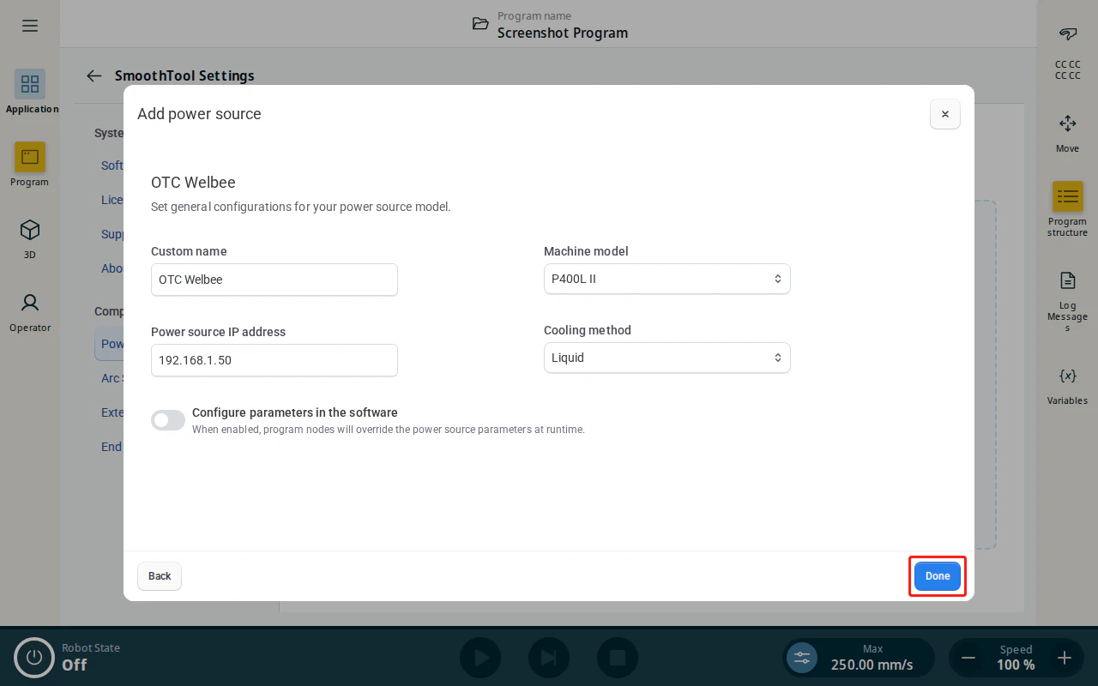The height and width of the screenshot is (686, 1098).
Task: Open the speed settings sliders icon
Action: 802,658
